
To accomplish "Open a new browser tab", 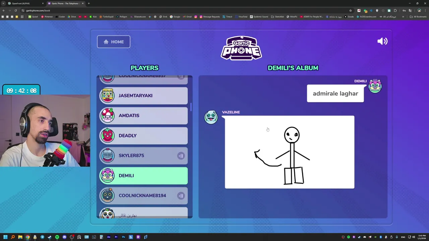I will (x=88, y=3).
